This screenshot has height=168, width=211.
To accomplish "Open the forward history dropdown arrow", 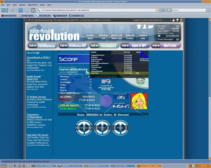I will [x=16, y=10].
